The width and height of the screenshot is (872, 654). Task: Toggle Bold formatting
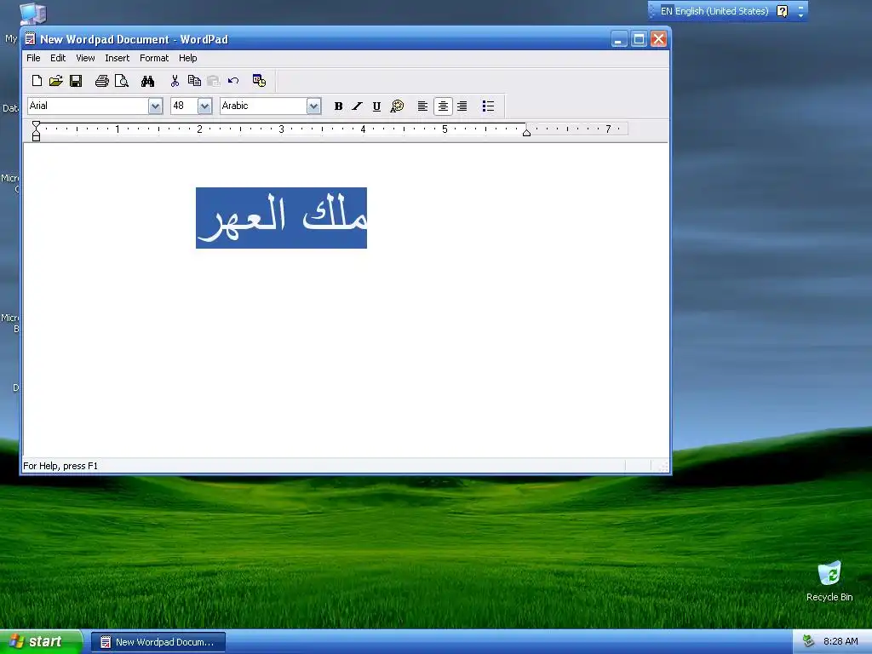tap(338, 106)
